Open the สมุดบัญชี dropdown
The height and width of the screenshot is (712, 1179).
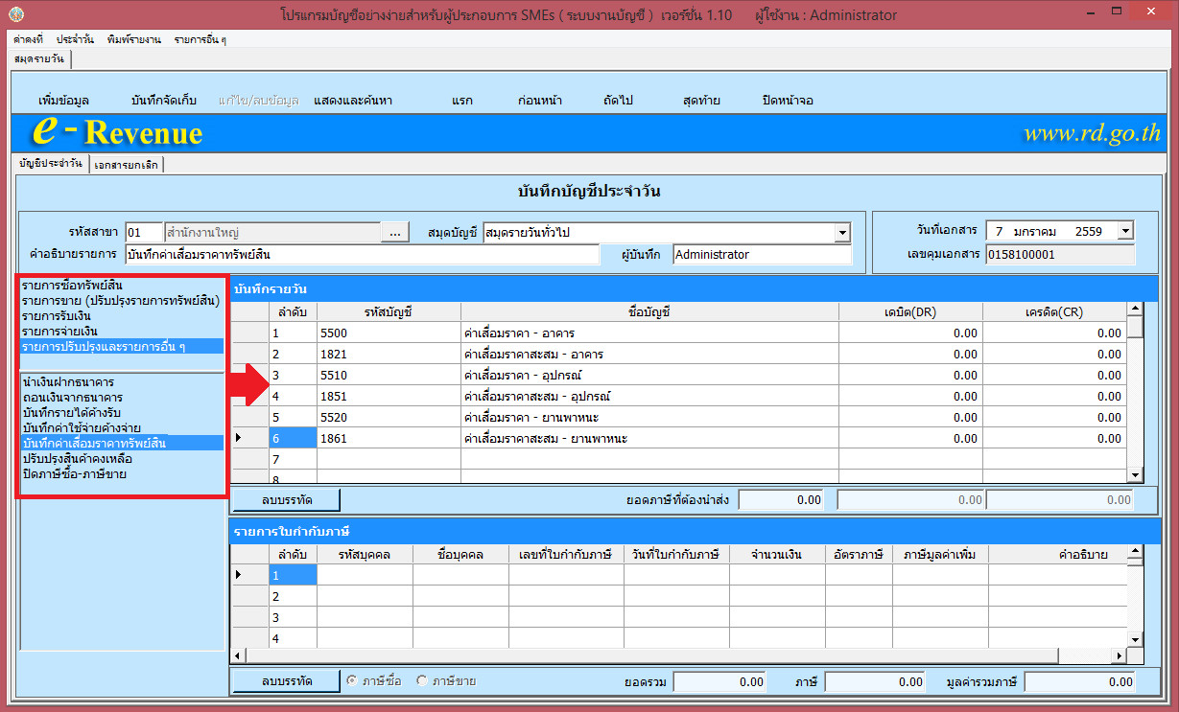click(x=842, y=233)
